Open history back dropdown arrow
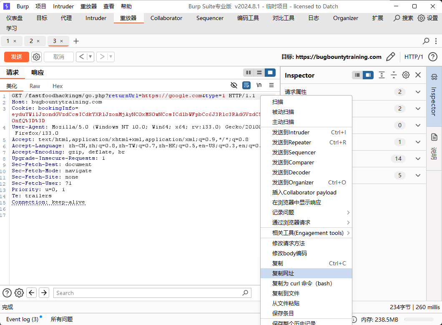This screenshot has width=442, height=325. pyautogui.click(x=90, y=57)
